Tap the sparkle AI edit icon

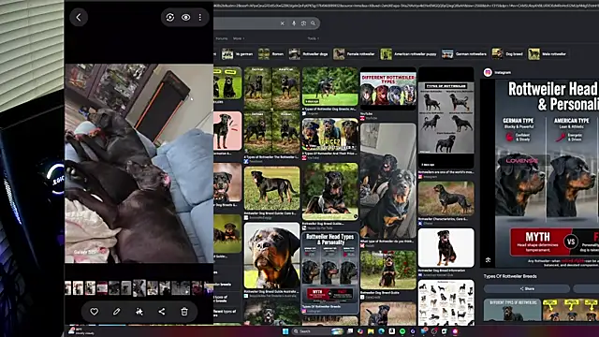(139, 312)
